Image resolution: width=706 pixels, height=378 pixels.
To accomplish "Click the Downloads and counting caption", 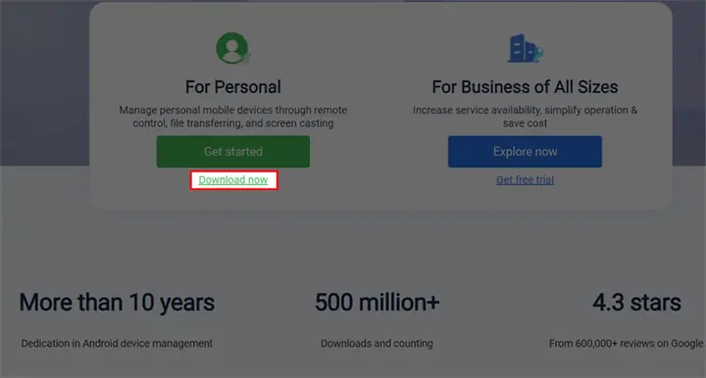I will pyautogui.click(x=377, y=344).
